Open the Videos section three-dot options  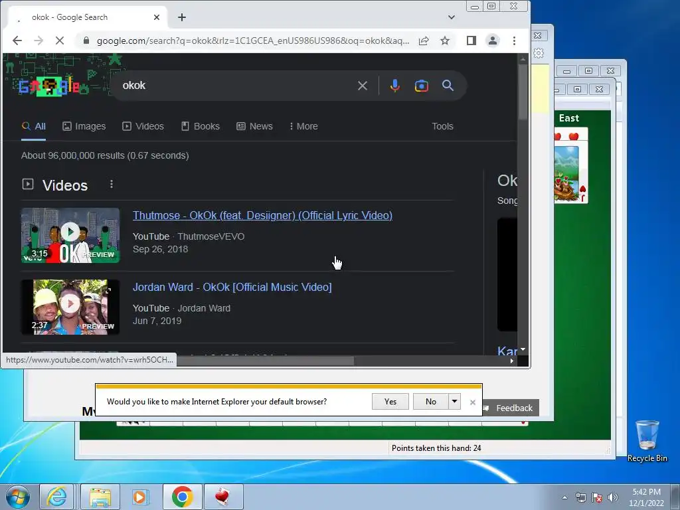tap(112, 185)
